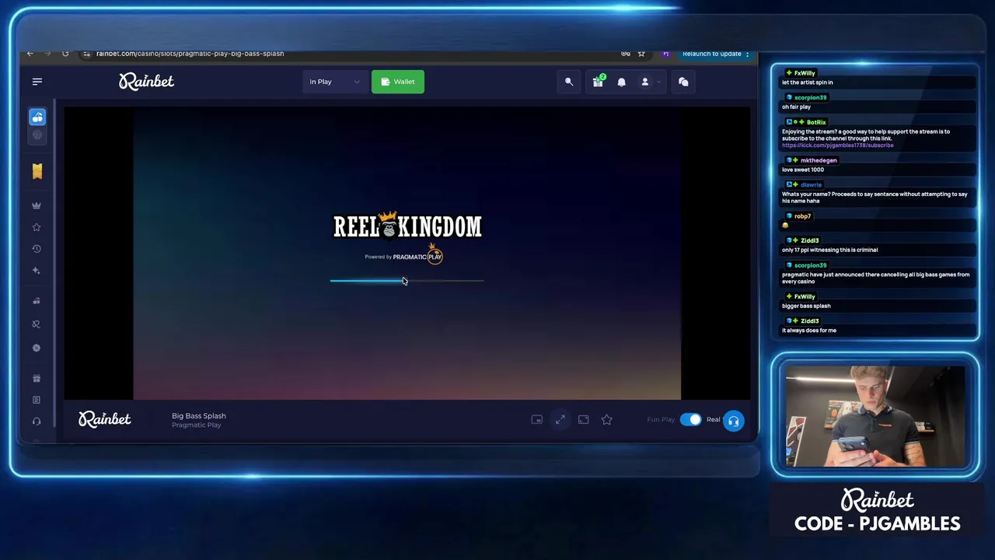Click the Rainbet logo in the header

(146, 82)
